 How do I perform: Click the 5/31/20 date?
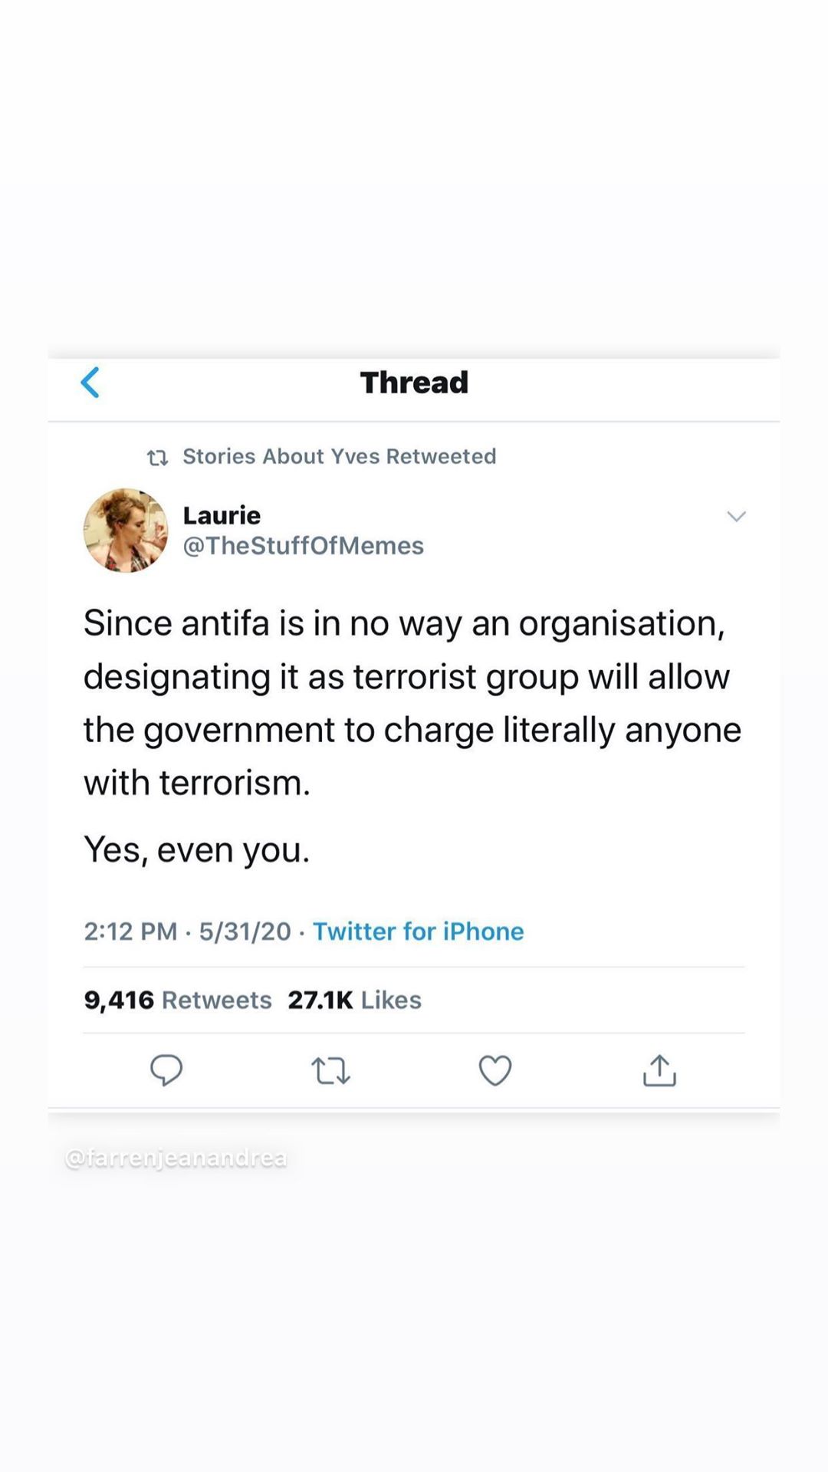click(x=245, y=931)
